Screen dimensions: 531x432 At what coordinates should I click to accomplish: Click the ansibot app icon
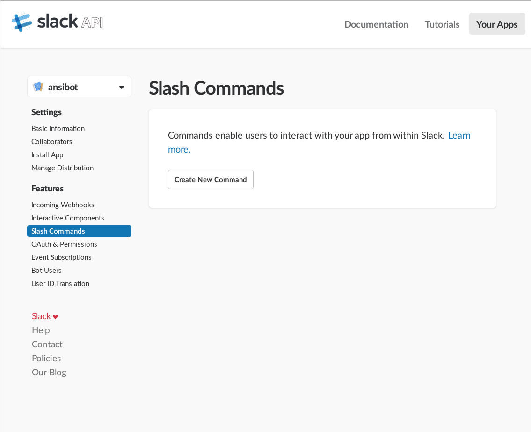pos(38,87)
